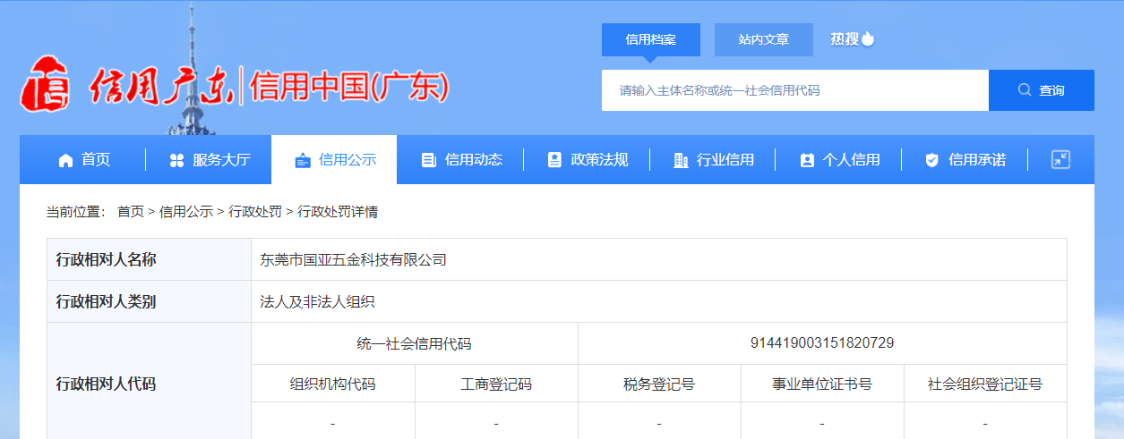Open the 热搜 hot search link
Screen dimensions: 1124x439
coord(845,39)
